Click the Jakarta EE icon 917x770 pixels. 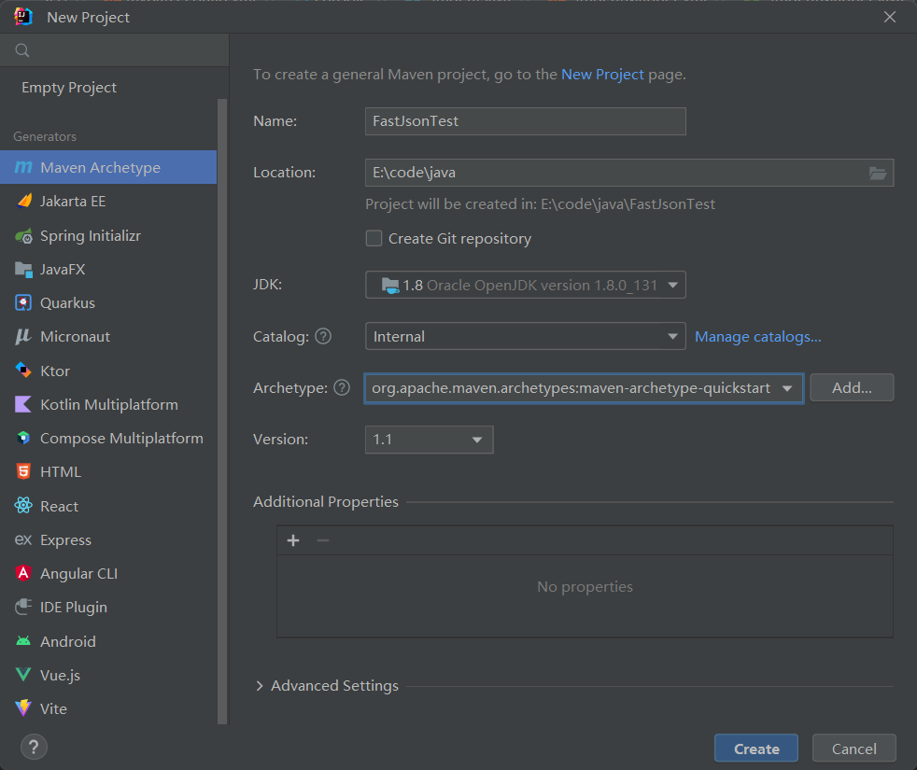(24, 201)
